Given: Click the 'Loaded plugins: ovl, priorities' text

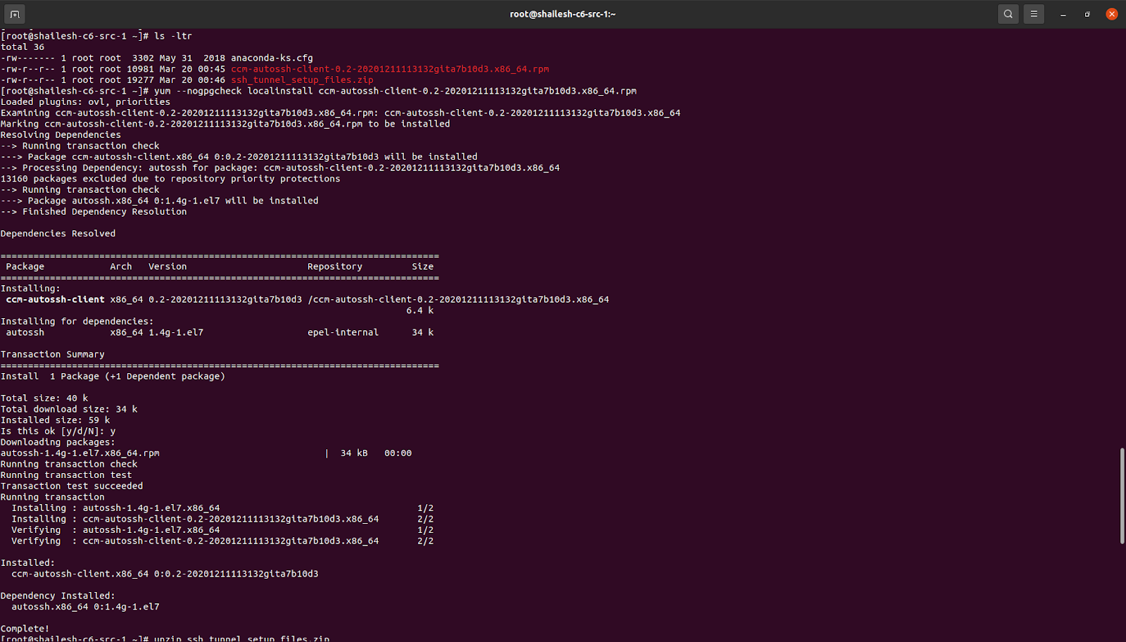Looking at the screenshot, I should tap(84, 101).
